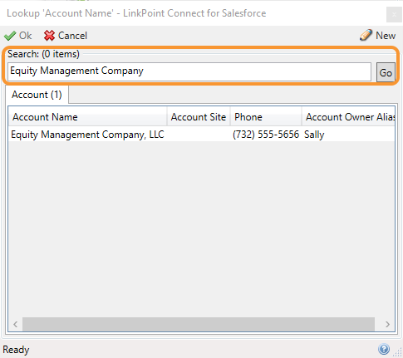The height and width of the screenshot is (358, 403).
Task: Select the Equity Management Company, LLC result row
Action: coord(201,135)
